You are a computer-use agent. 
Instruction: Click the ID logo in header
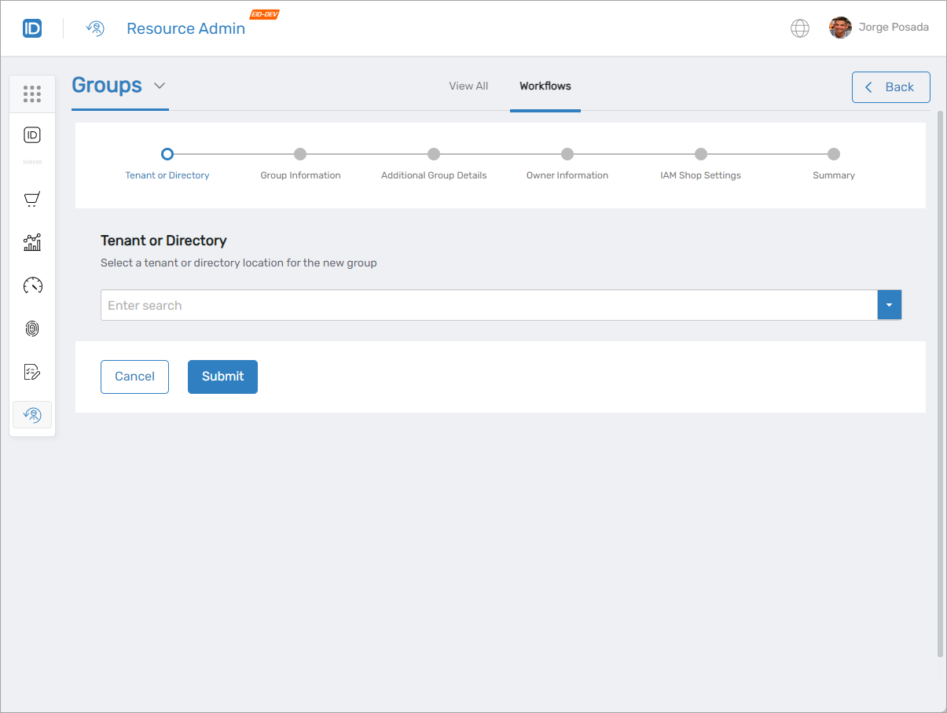pyautogui.click(x=32, y=29)
